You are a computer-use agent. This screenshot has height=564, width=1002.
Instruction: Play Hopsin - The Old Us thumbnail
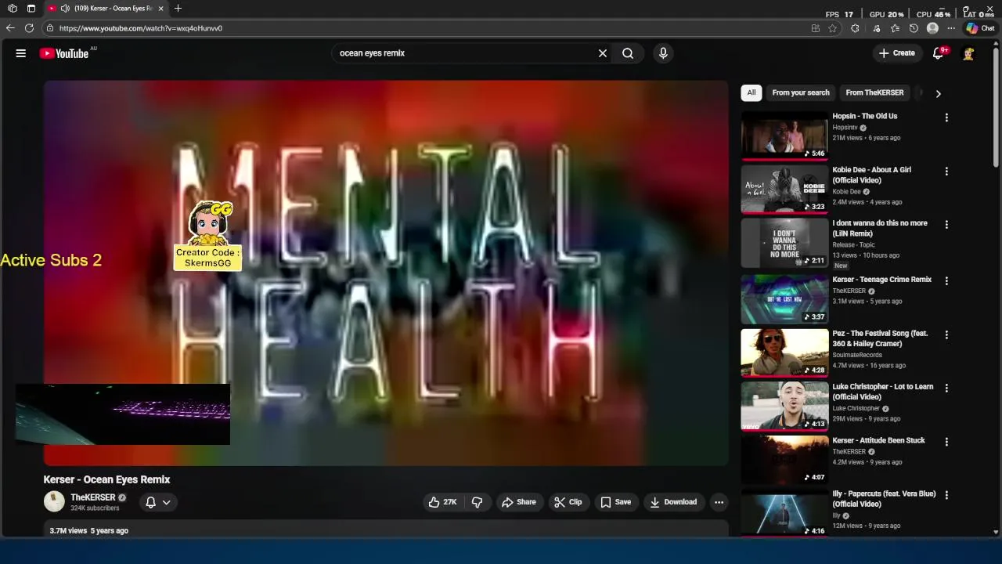click(784, 136)
